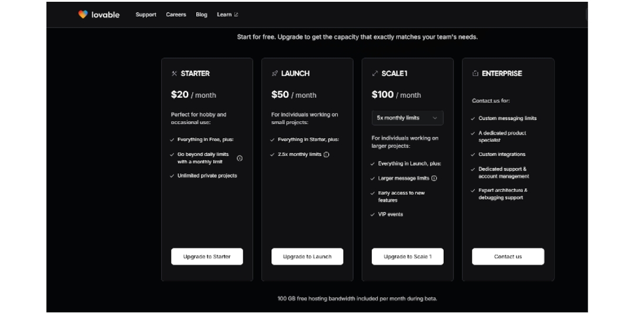This screenshot has height=314, width=634.
Task: Open the Support menu item
Action: 146,15
